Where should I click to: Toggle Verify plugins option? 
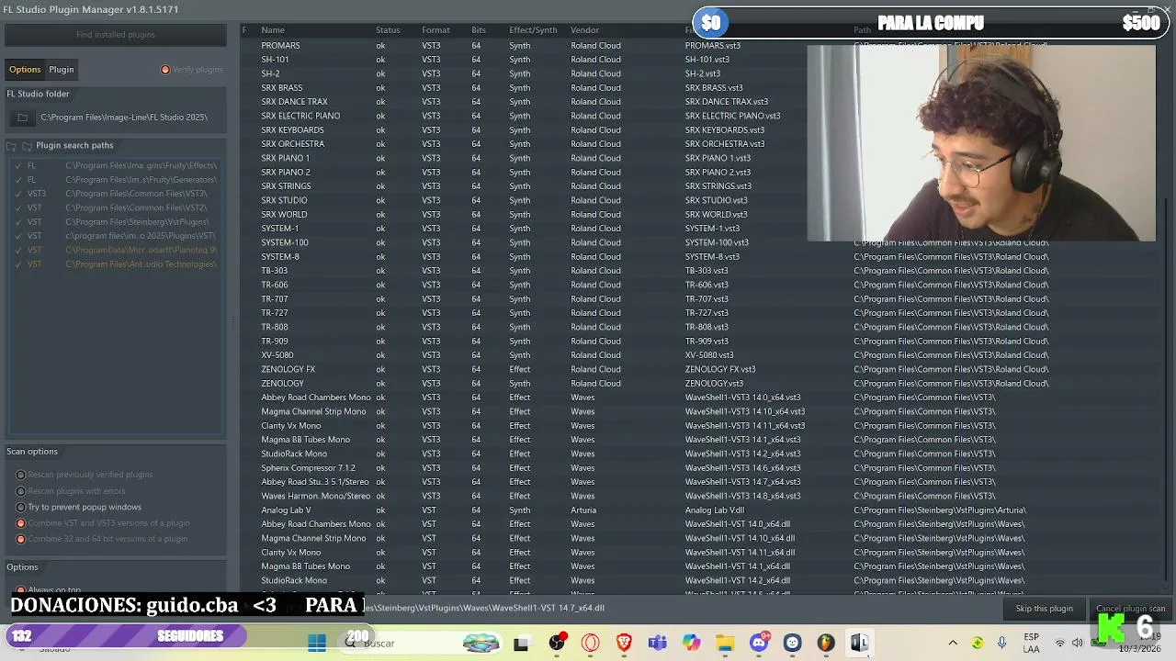click(x=165, y=70)
